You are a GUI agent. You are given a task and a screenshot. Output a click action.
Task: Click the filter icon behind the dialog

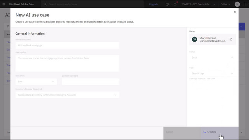click(8, 26)
